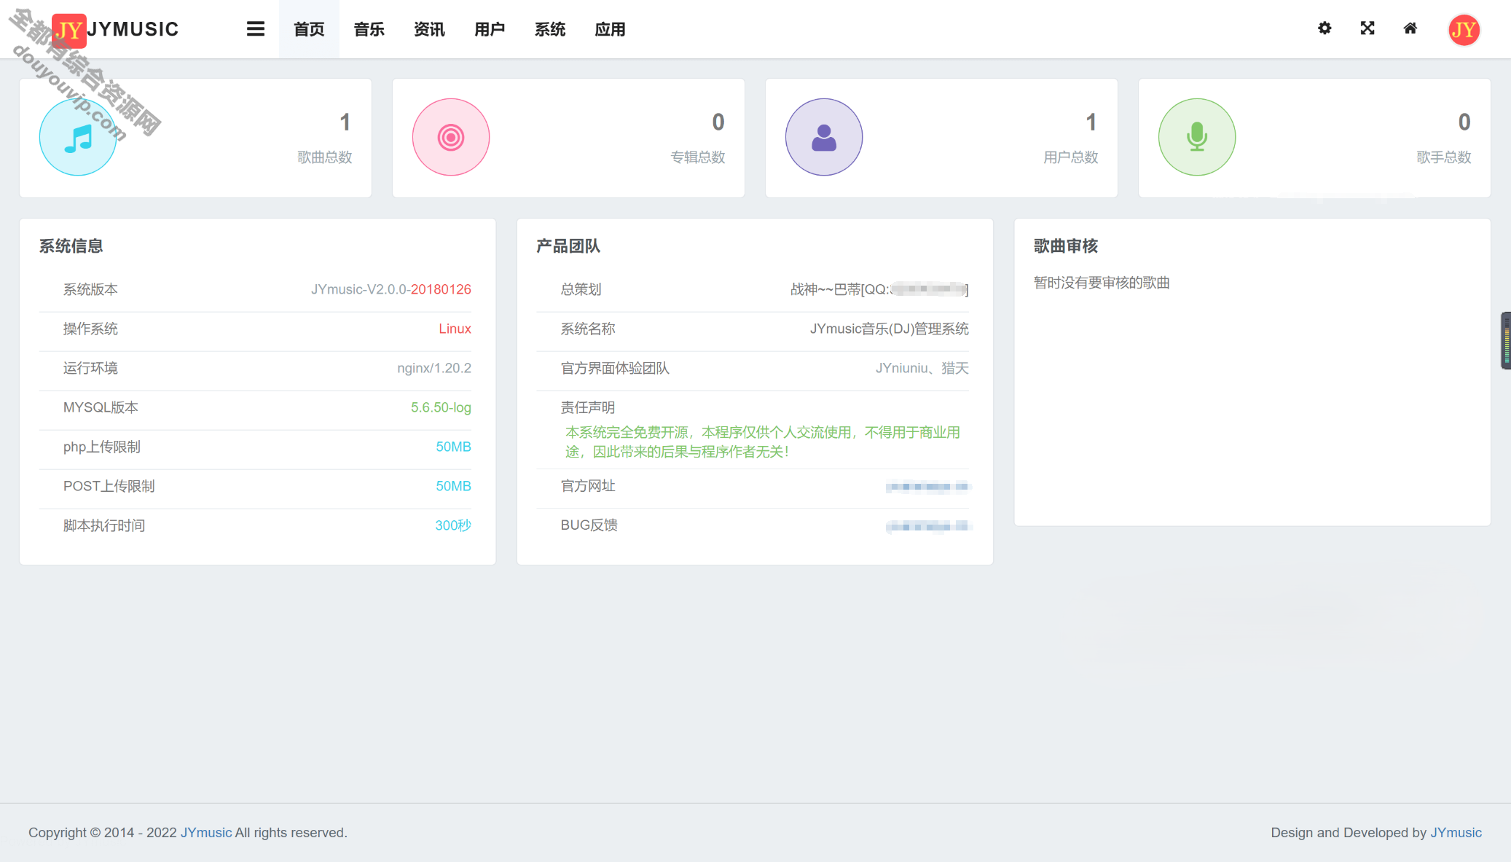Click the 脚本执行时间 row label
This screenshot has height=862, width=1511.
coord(104,525)
